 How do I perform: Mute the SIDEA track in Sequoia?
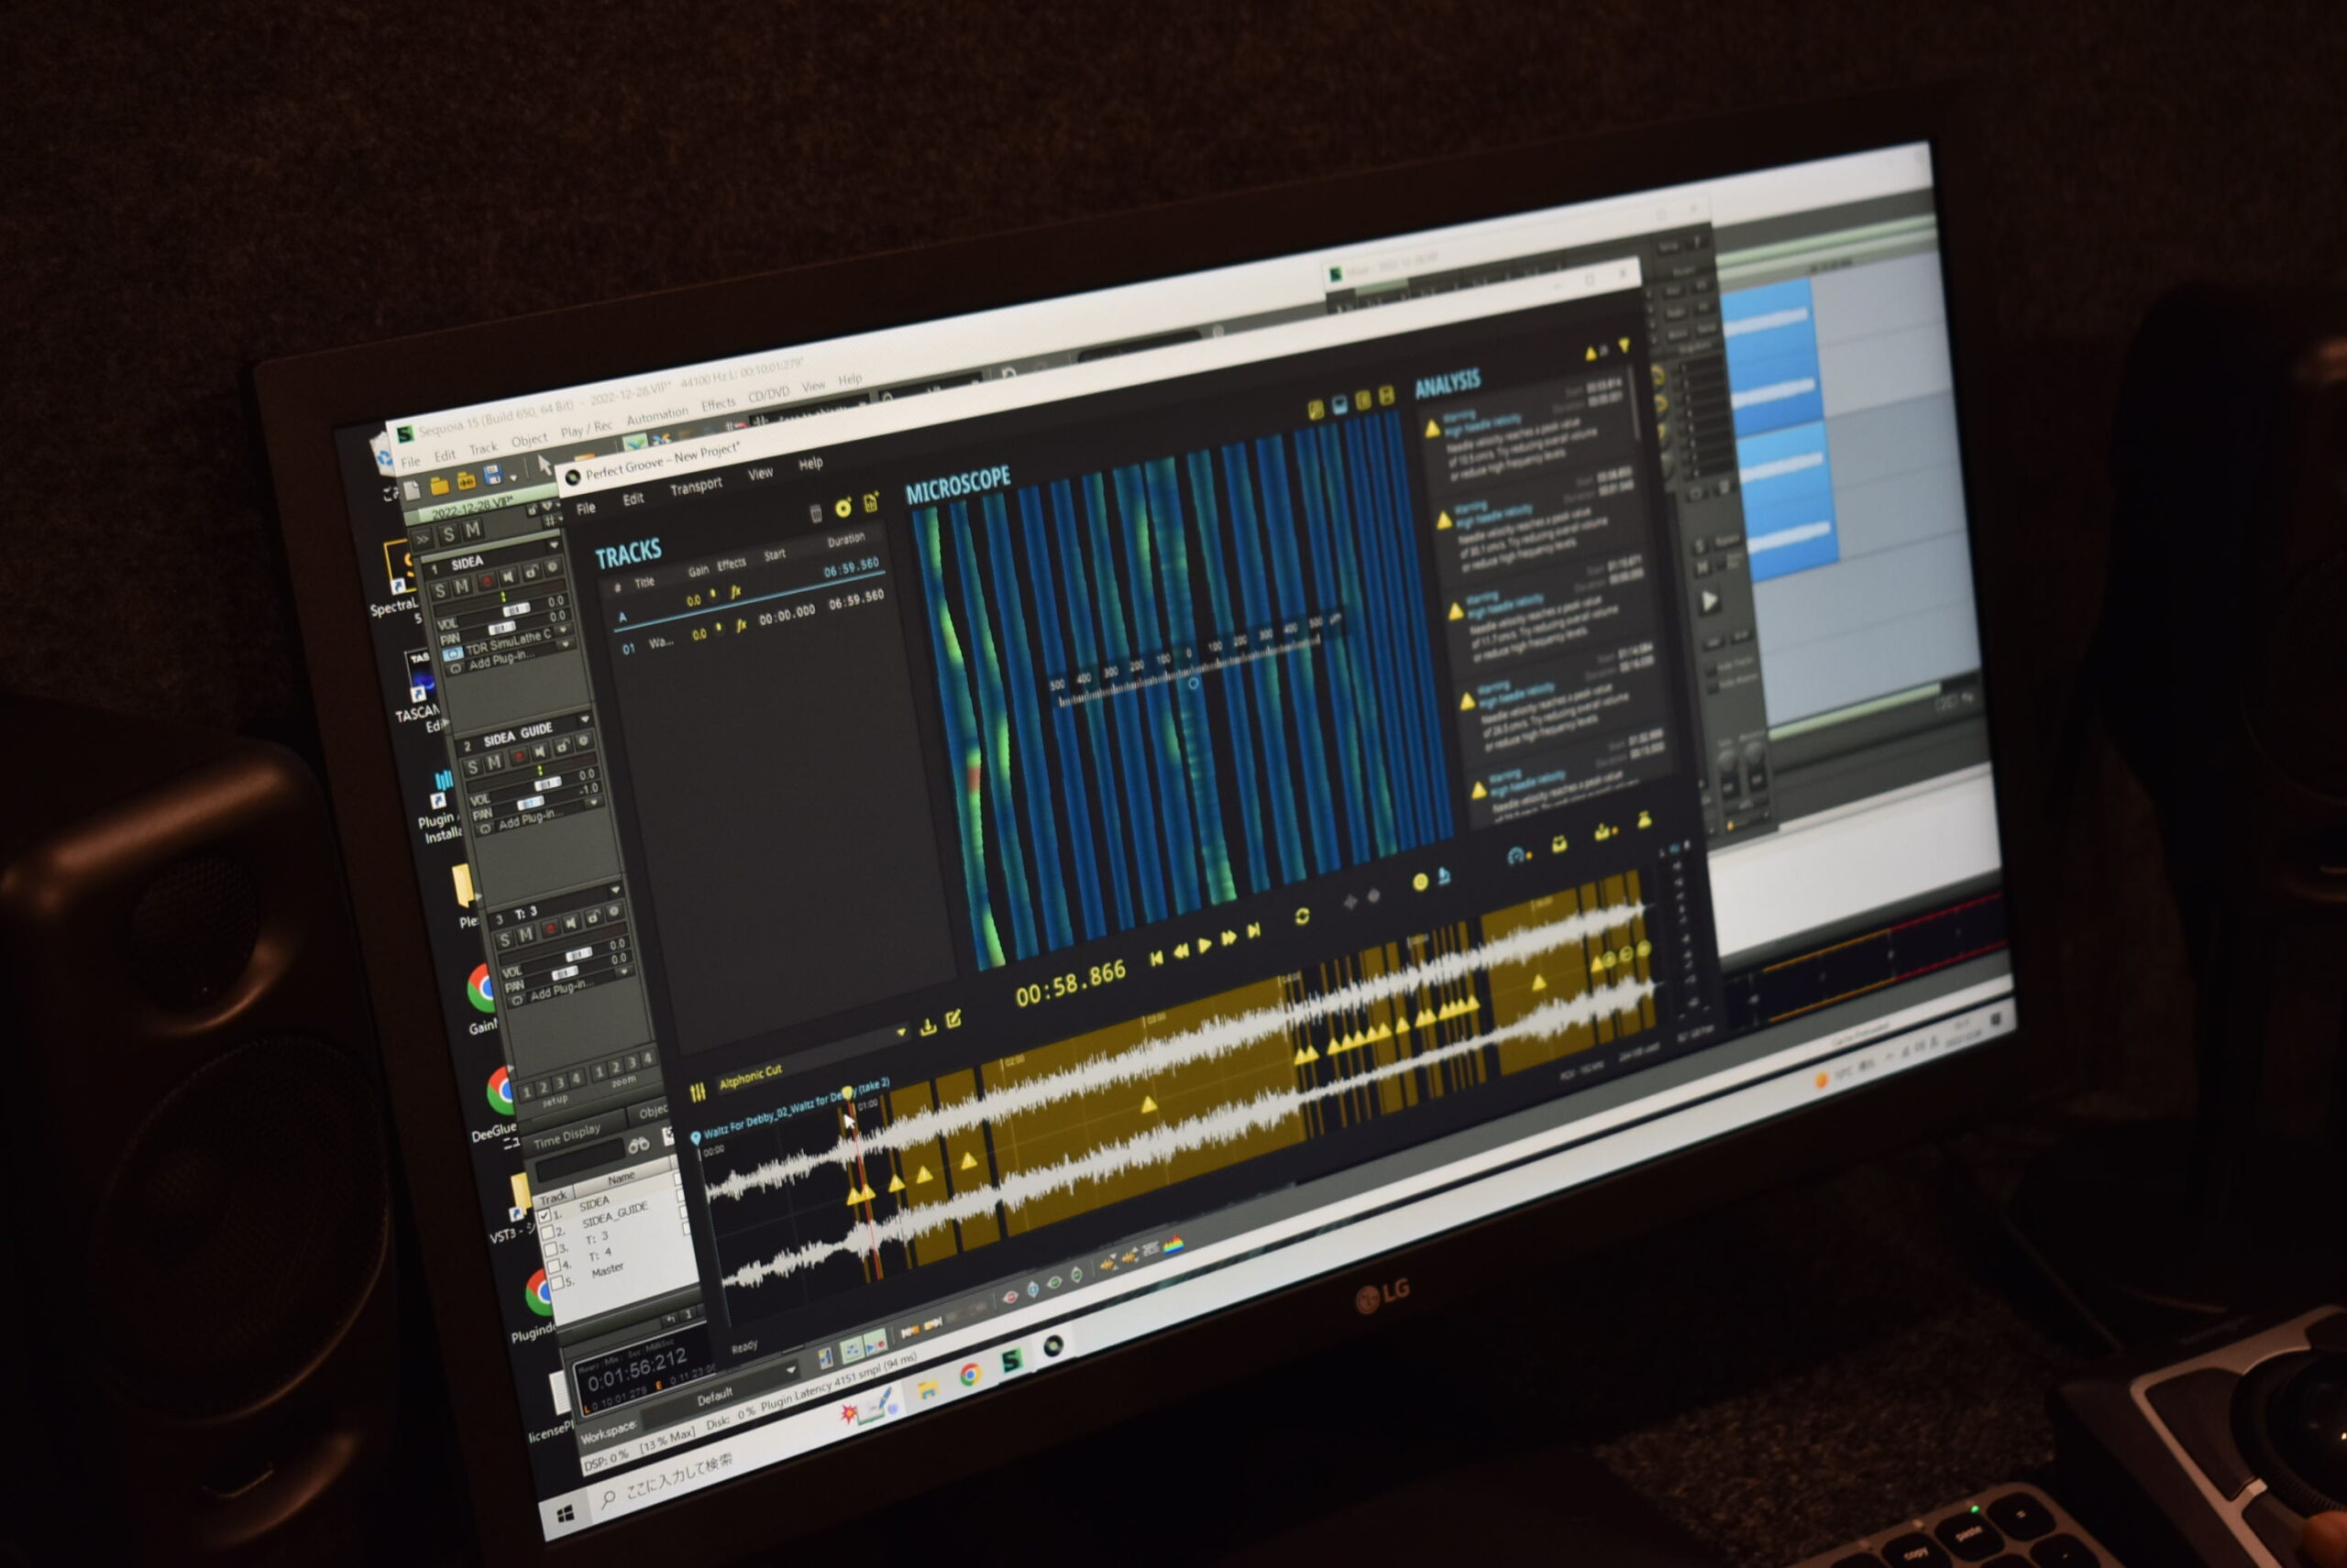click(461, 586)
